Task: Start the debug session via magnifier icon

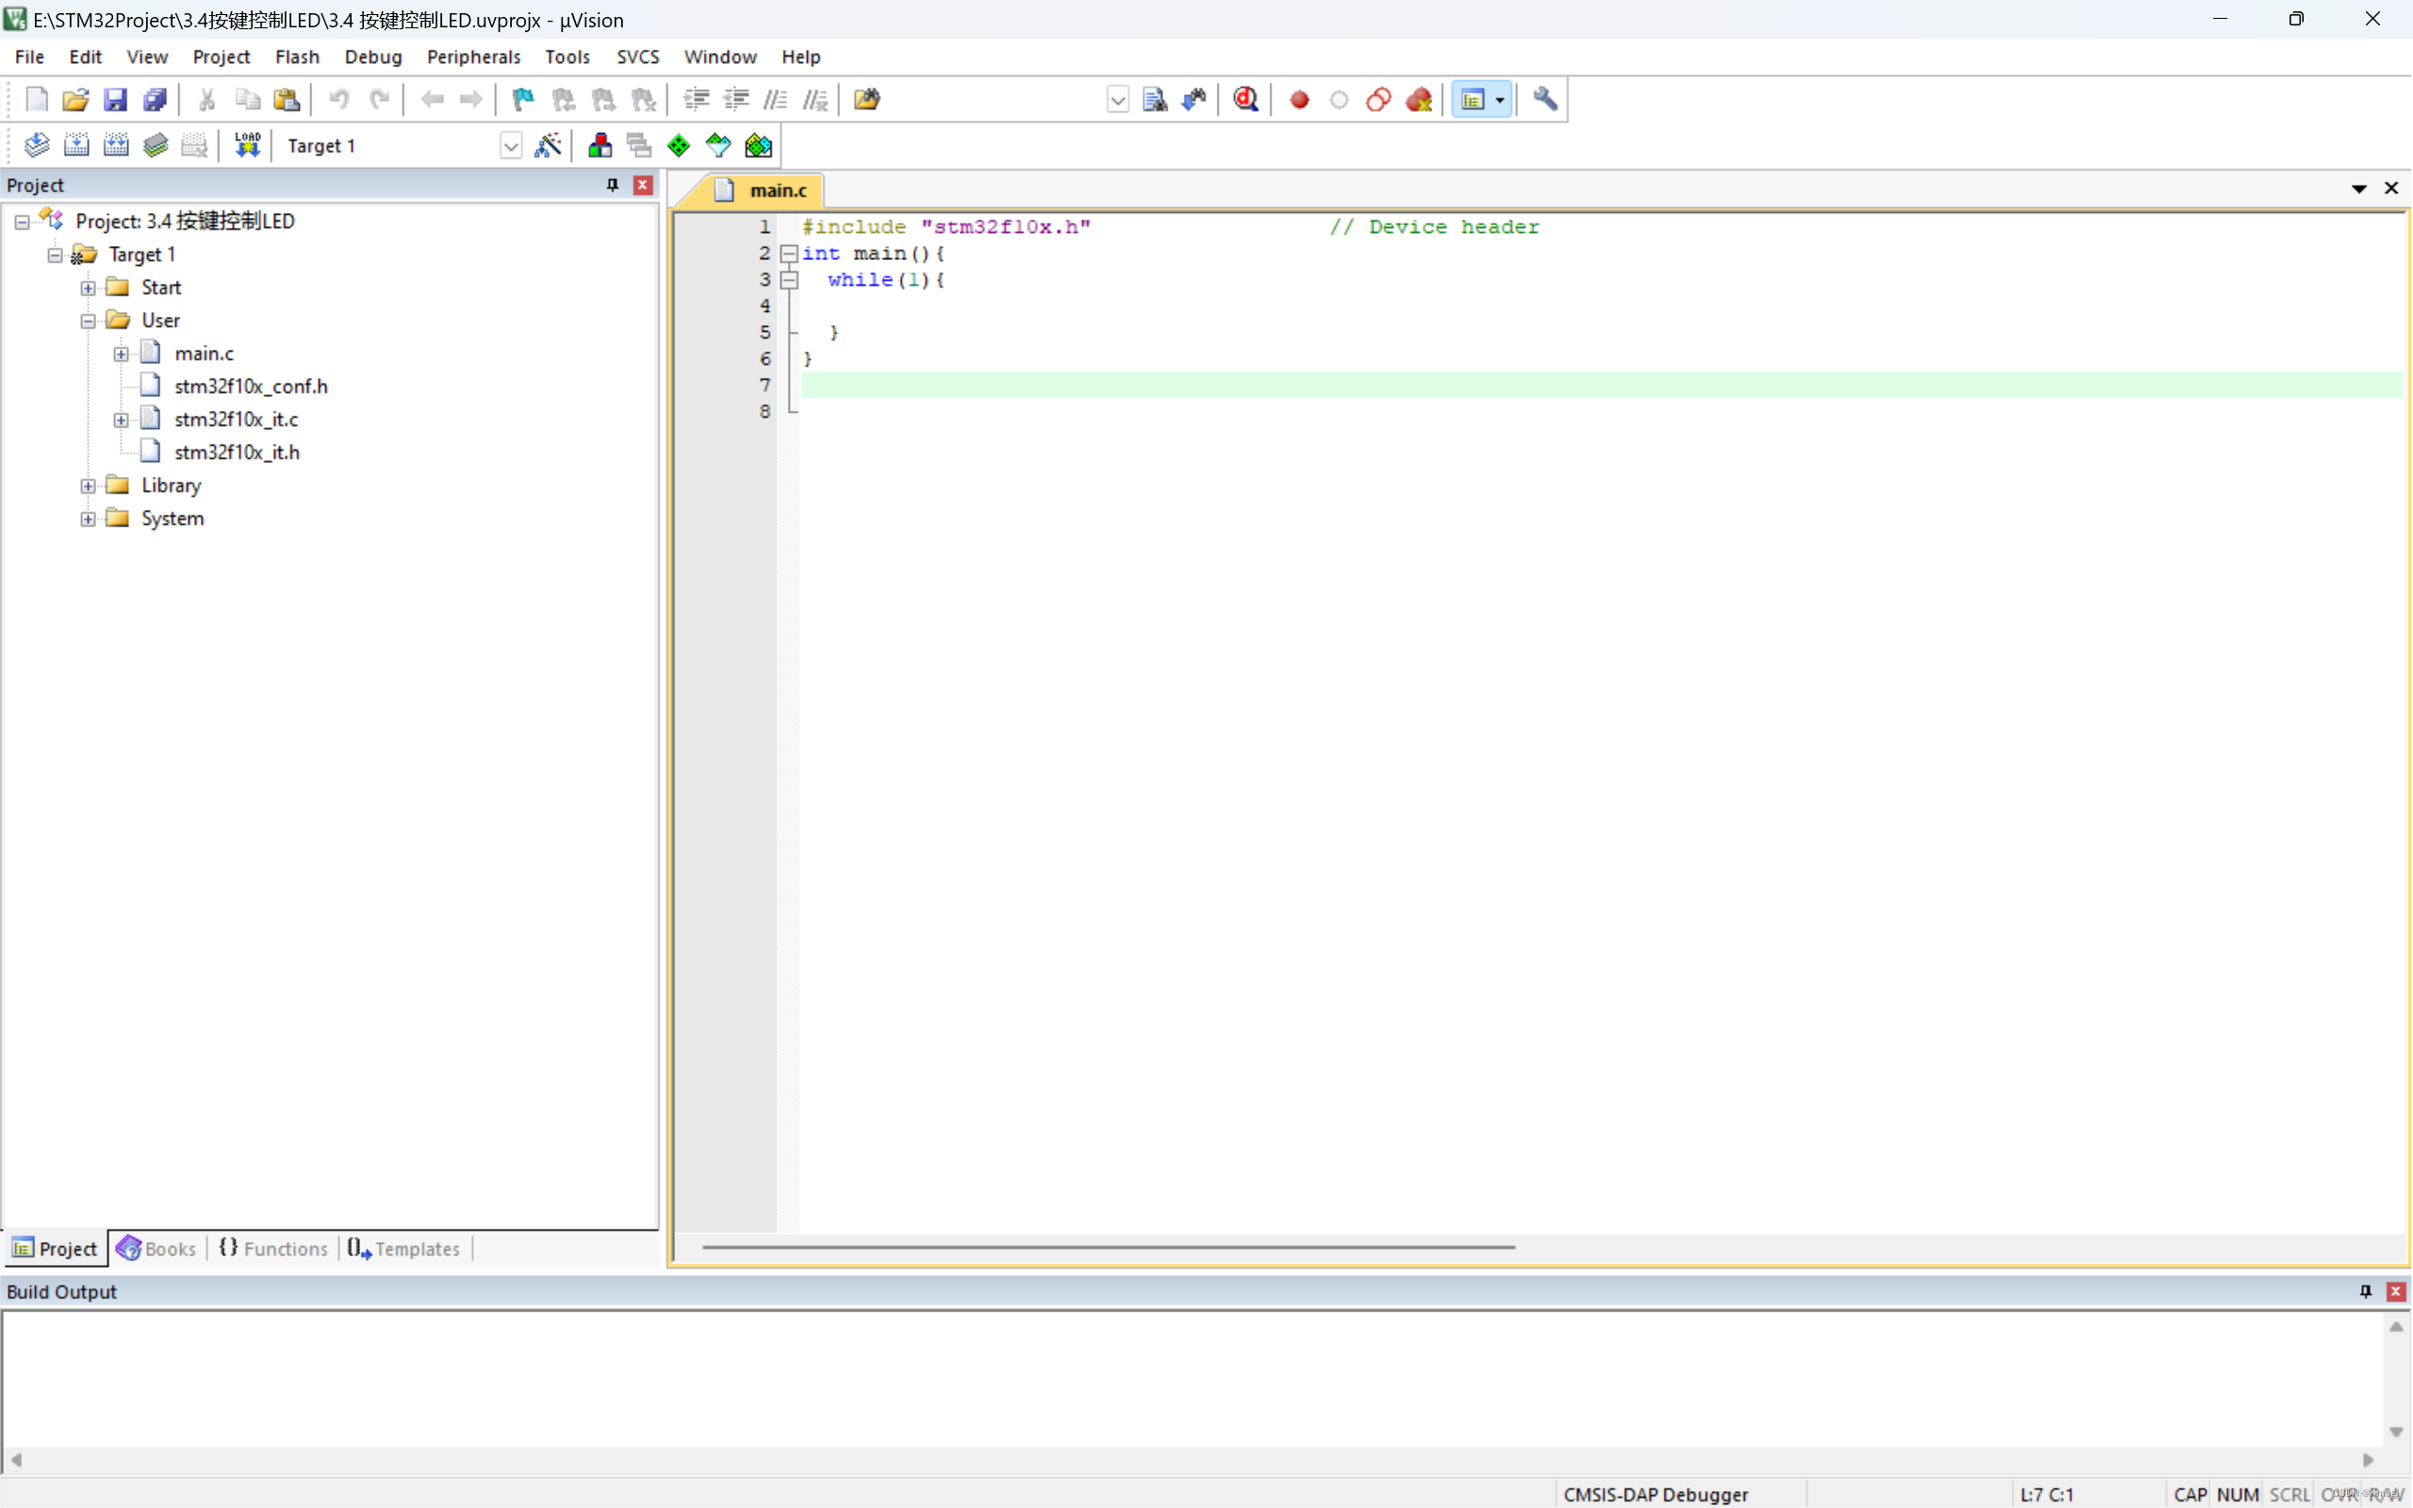Action: coord(1245,99)
